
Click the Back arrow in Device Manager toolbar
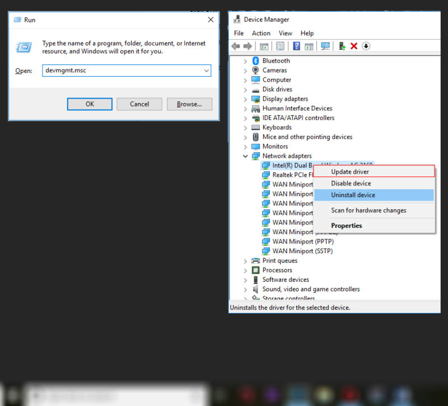tap(236, 46)
